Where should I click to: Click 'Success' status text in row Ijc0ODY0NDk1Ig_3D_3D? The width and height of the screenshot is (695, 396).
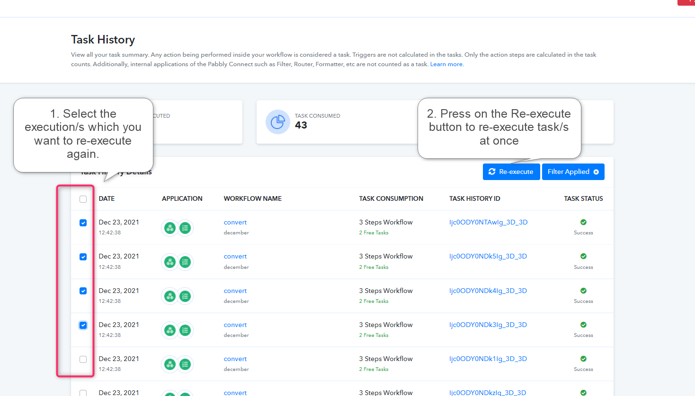pyautogui.click(x=583, y=369)
